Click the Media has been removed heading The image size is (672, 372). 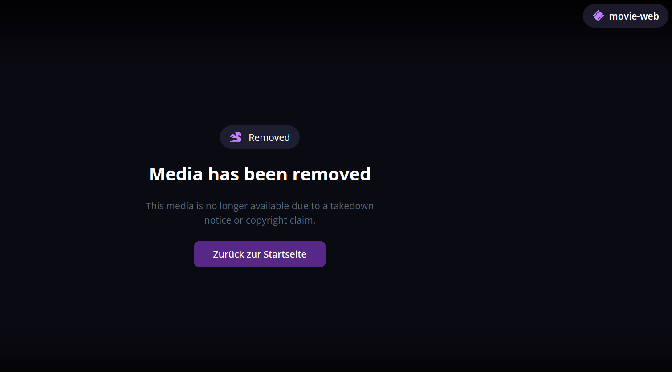coord(260,174)
